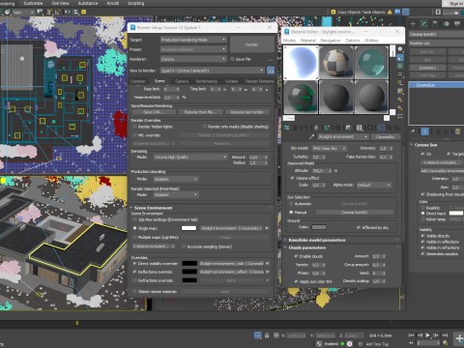Click Assign Material to Selection icon
The height and width of the screenshot is (348, 464).
point(305,128)
